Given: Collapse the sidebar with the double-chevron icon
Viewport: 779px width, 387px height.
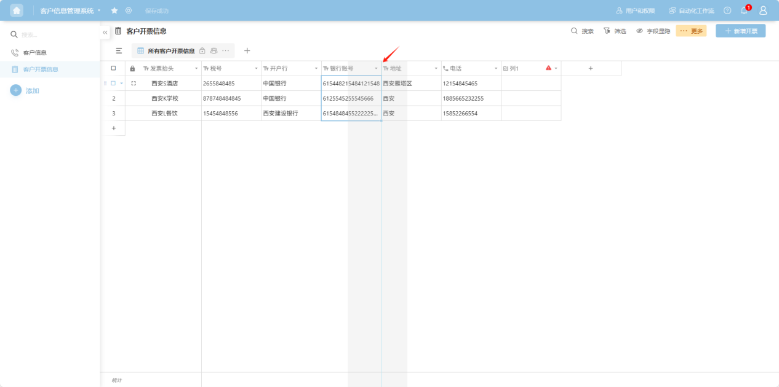Looking at the screenshot, I should 105,32.
